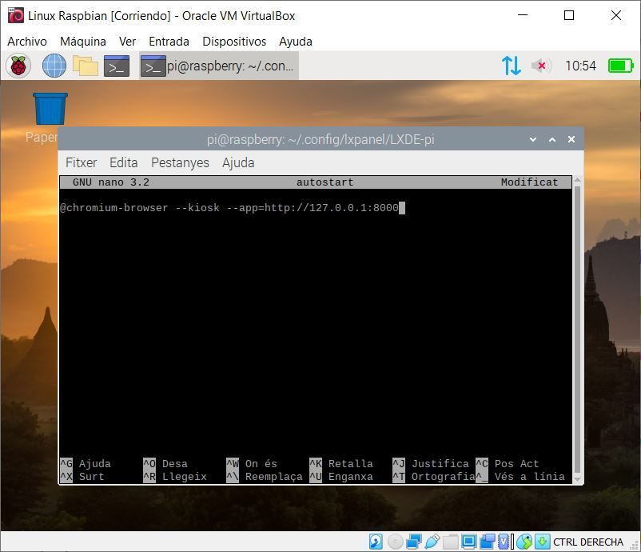Click the VirtualBox recording status icon
641x552 pixels.
coord(487,542)
